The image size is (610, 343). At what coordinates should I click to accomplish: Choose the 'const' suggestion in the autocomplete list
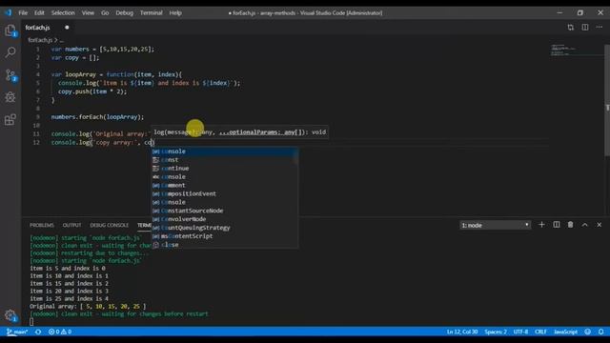point(225,160)
